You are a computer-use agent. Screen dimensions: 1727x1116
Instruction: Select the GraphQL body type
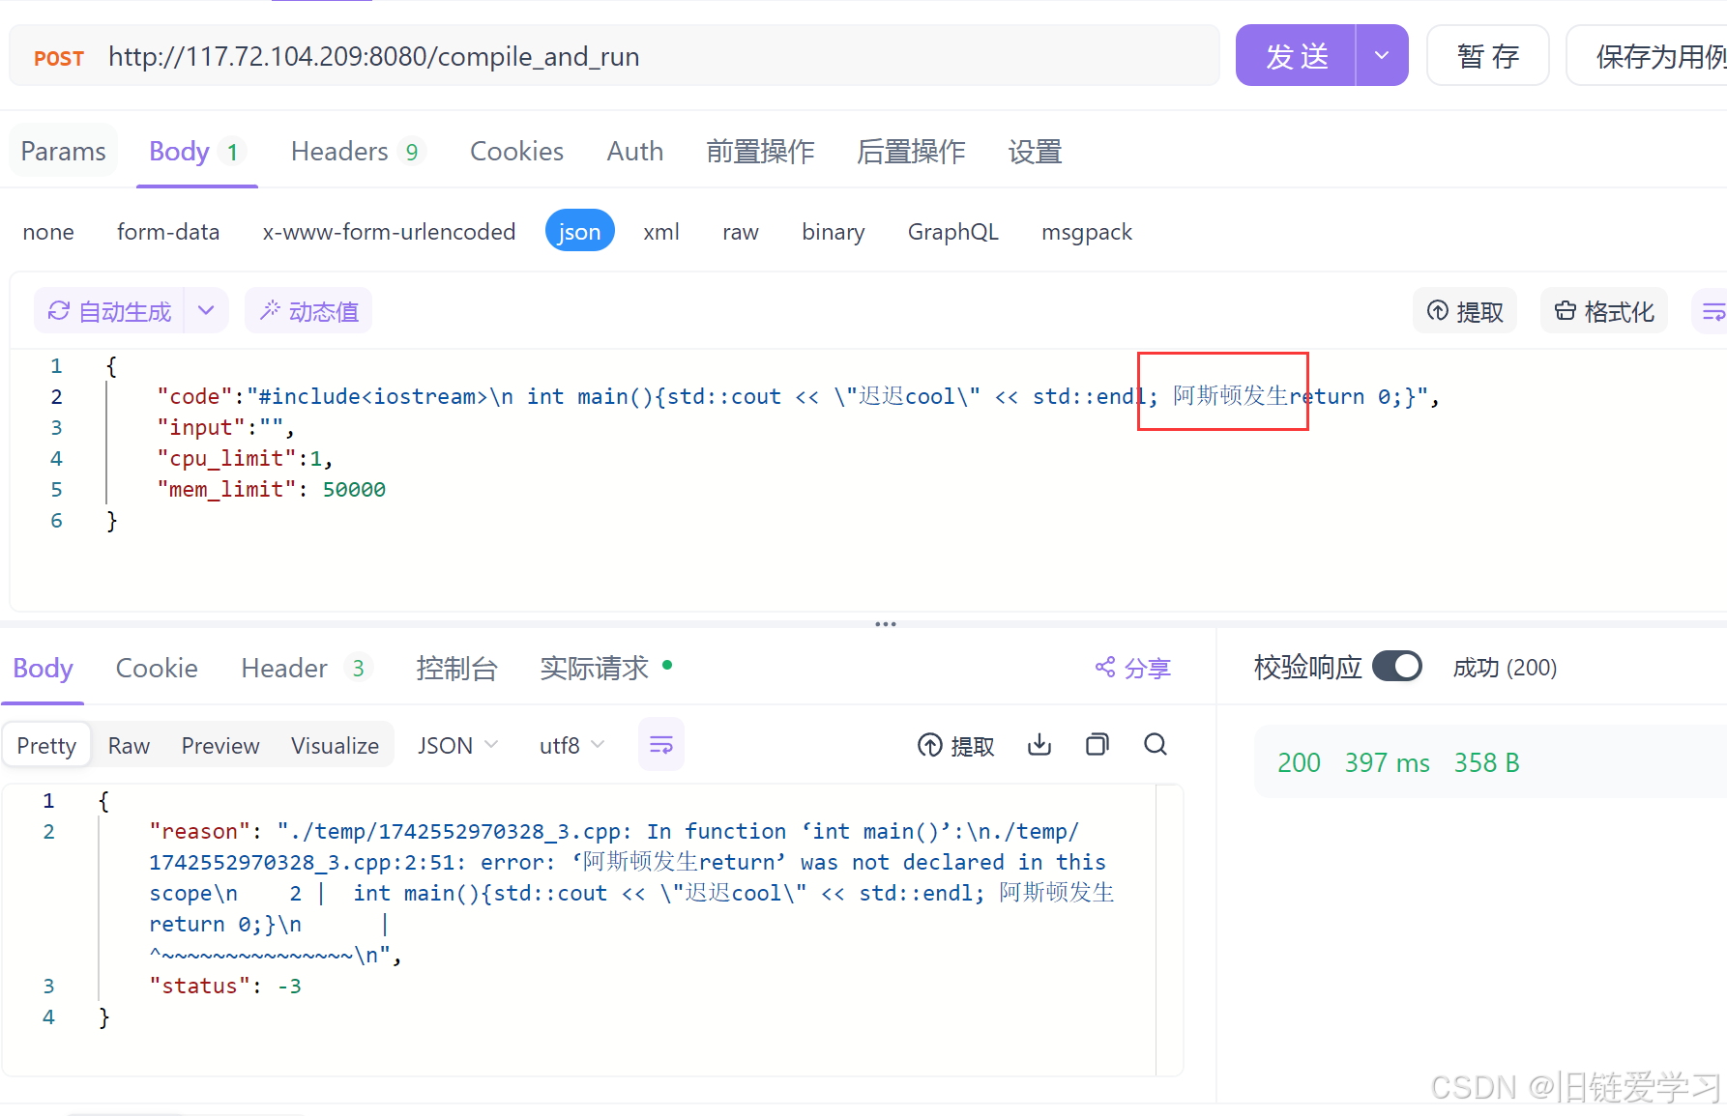coord(952,232)
